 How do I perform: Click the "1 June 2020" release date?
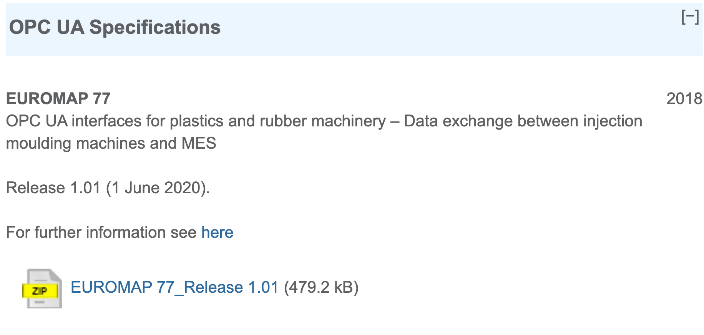pos(157,188)
